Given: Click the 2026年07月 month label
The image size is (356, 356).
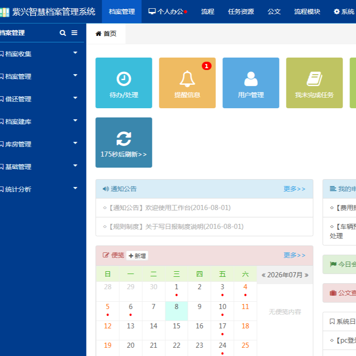Looking at the screenshot, I should 285,275.
